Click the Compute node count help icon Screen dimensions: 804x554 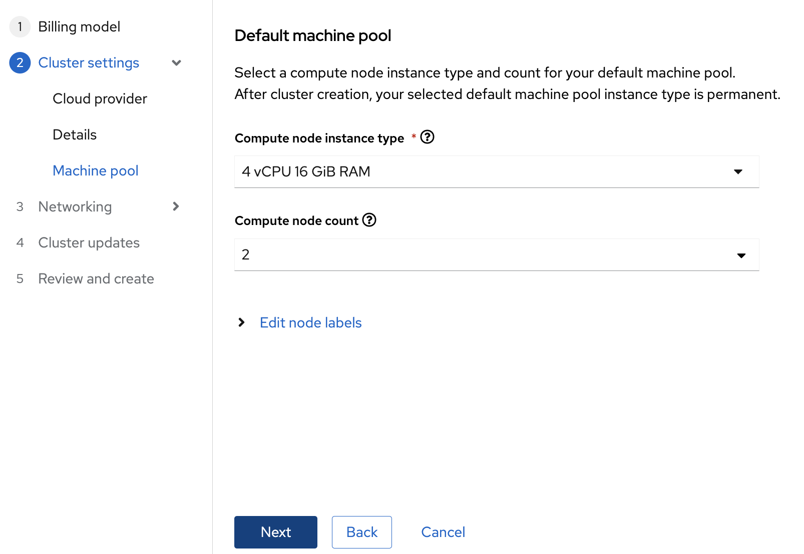tap(369, 220)
